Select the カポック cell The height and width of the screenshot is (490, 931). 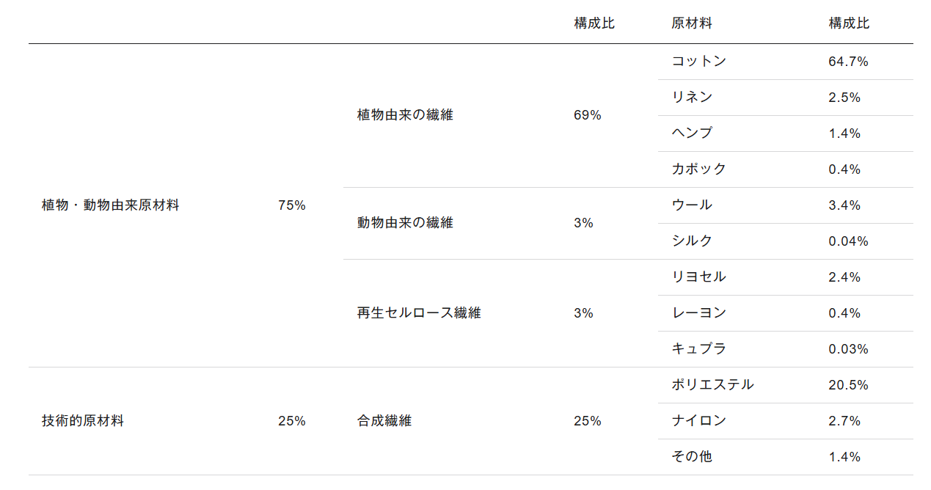click(x=698, y=169)
